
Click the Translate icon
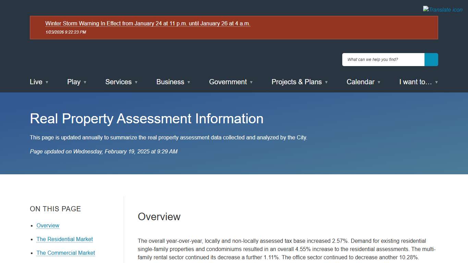442,9
